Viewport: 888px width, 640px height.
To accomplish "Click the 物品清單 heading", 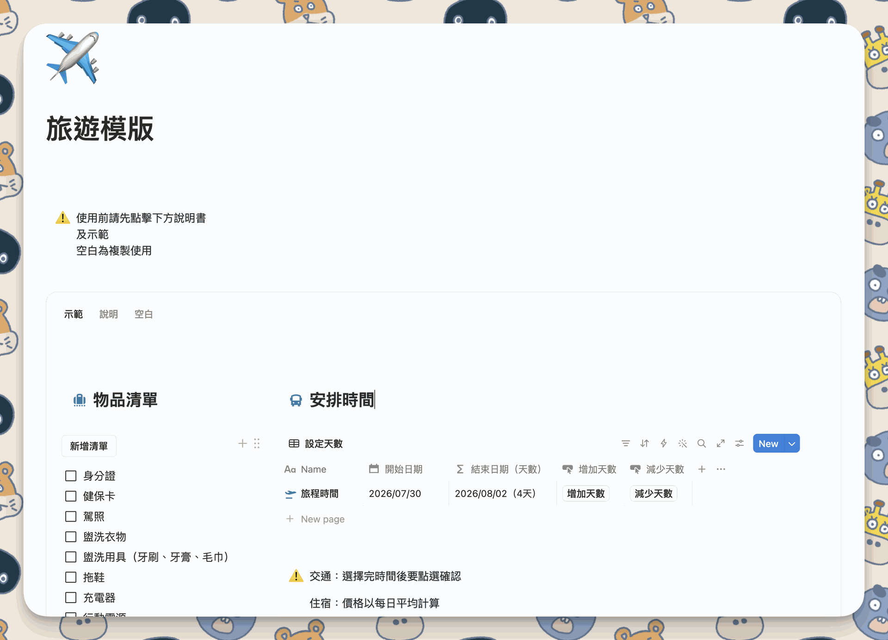I will [125, 400].
